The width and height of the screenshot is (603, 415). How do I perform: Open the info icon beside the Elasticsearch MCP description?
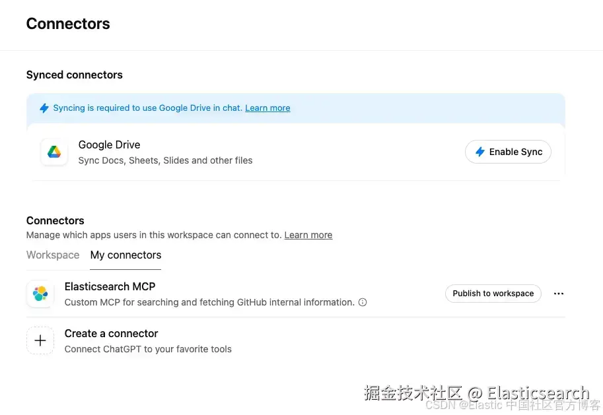tap(363, 302)
